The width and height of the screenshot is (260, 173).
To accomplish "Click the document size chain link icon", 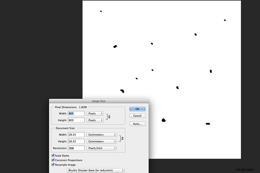I will (x=122, y=138).
